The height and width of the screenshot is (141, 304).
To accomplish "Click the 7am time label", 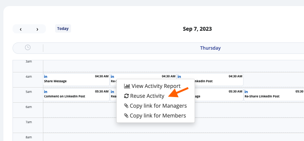I will click(x=29, y=122).
